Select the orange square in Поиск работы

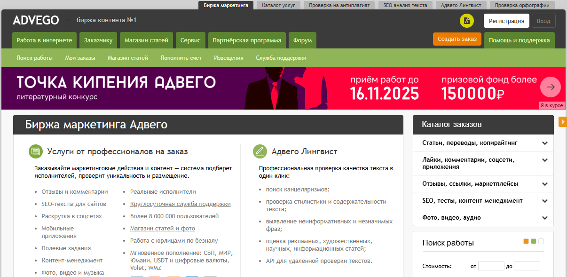point(526,241)
